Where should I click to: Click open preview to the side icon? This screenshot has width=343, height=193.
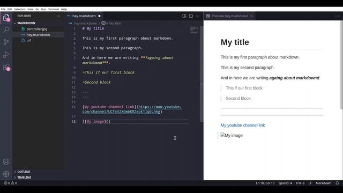184,16
